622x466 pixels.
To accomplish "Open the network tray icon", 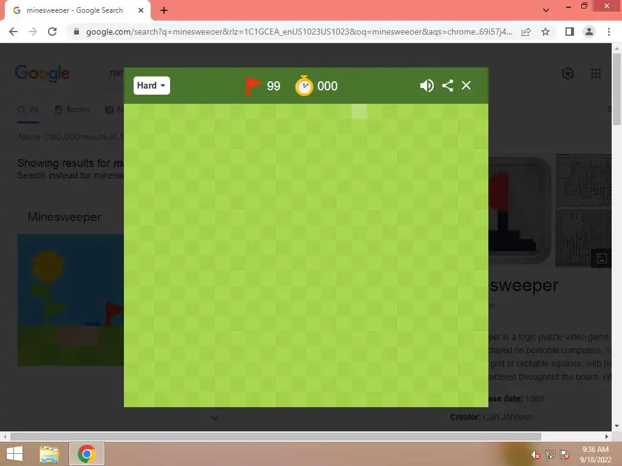I will pos(550,454).
